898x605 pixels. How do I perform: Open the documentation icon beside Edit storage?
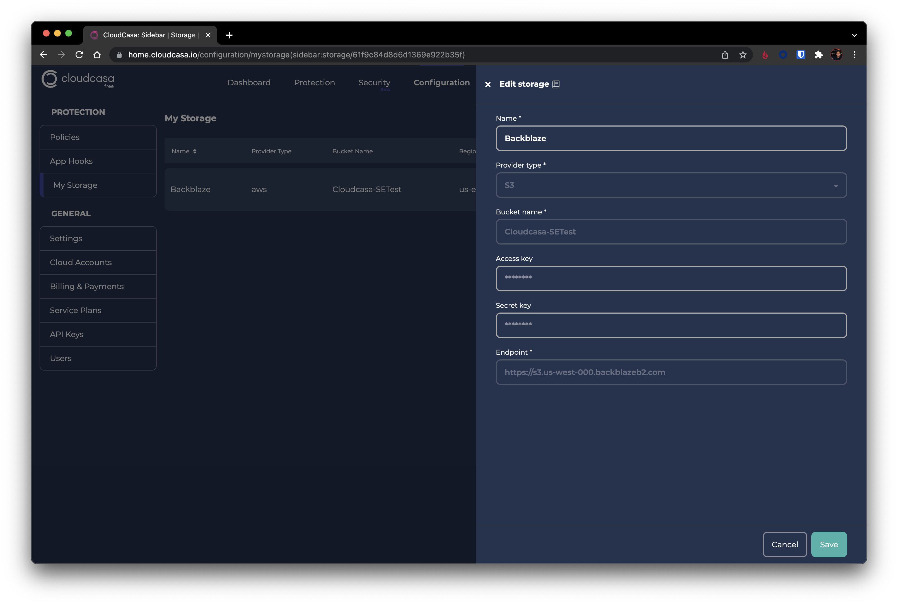556,84
